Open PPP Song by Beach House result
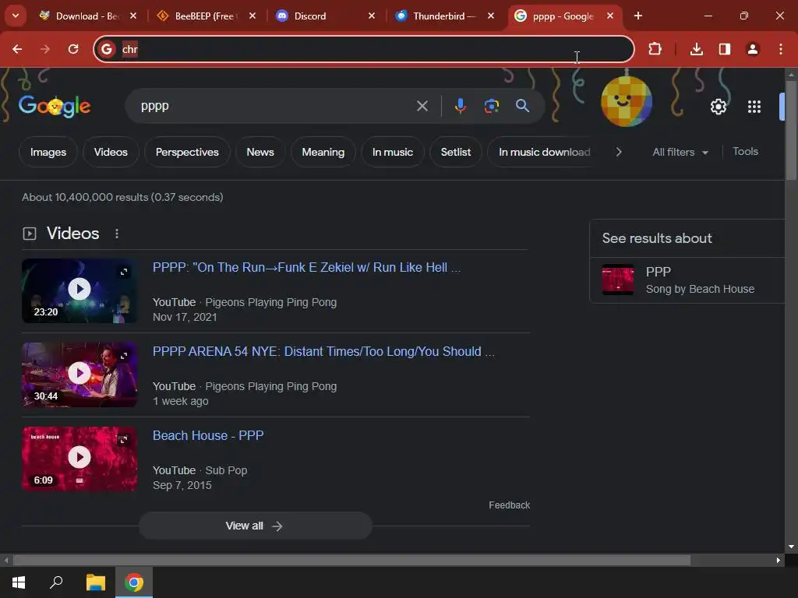Viewport: 798px width, 598px height. coord(687,280)
